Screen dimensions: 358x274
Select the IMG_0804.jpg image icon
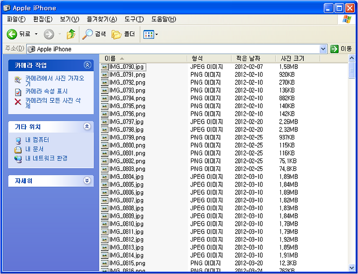104,177
